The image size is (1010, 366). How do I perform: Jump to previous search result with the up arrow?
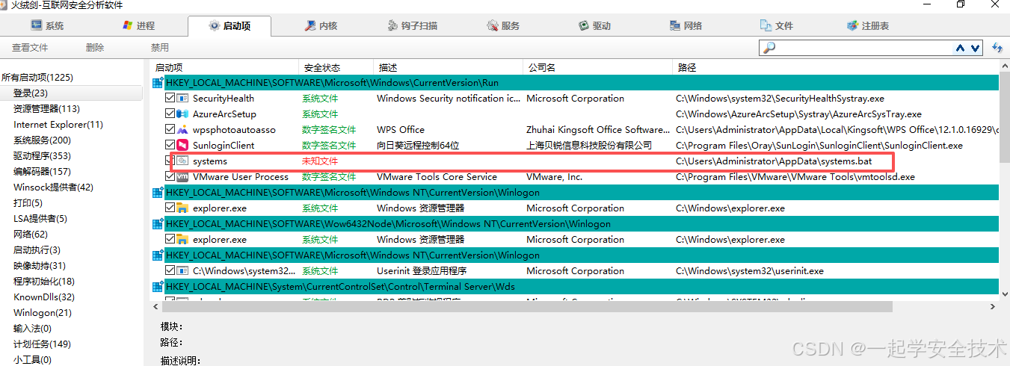click(960, 48)
